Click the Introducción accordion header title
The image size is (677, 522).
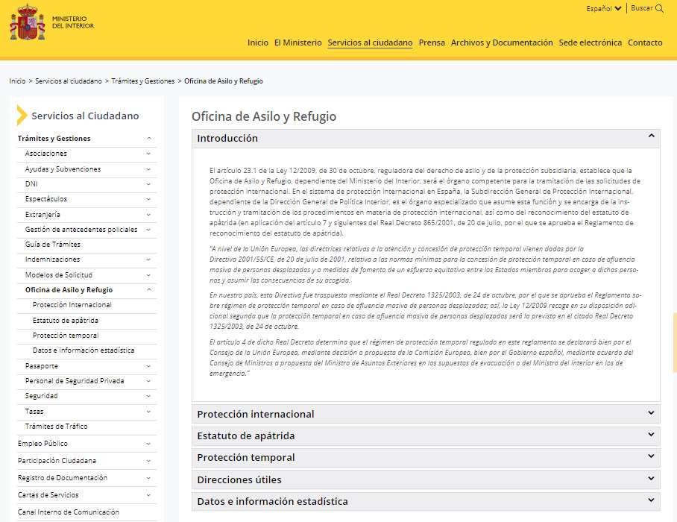[227, 138]
